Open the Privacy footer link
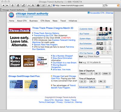121x112 pixels. (60, 102)
